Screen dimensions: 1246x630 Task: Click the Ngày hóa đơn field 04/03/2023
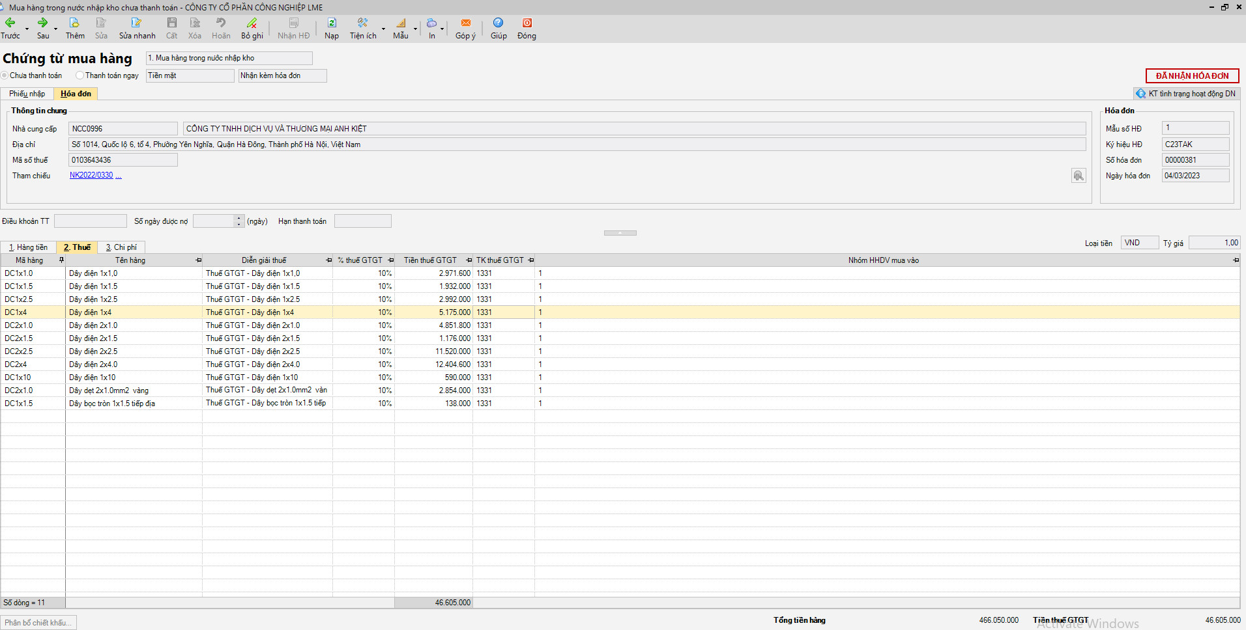pos(1196,176)
